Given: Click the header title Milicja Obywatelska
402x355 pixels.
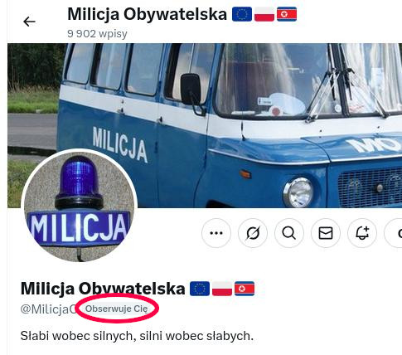Looking at the screenshot, I should click(x=147, y=14).
